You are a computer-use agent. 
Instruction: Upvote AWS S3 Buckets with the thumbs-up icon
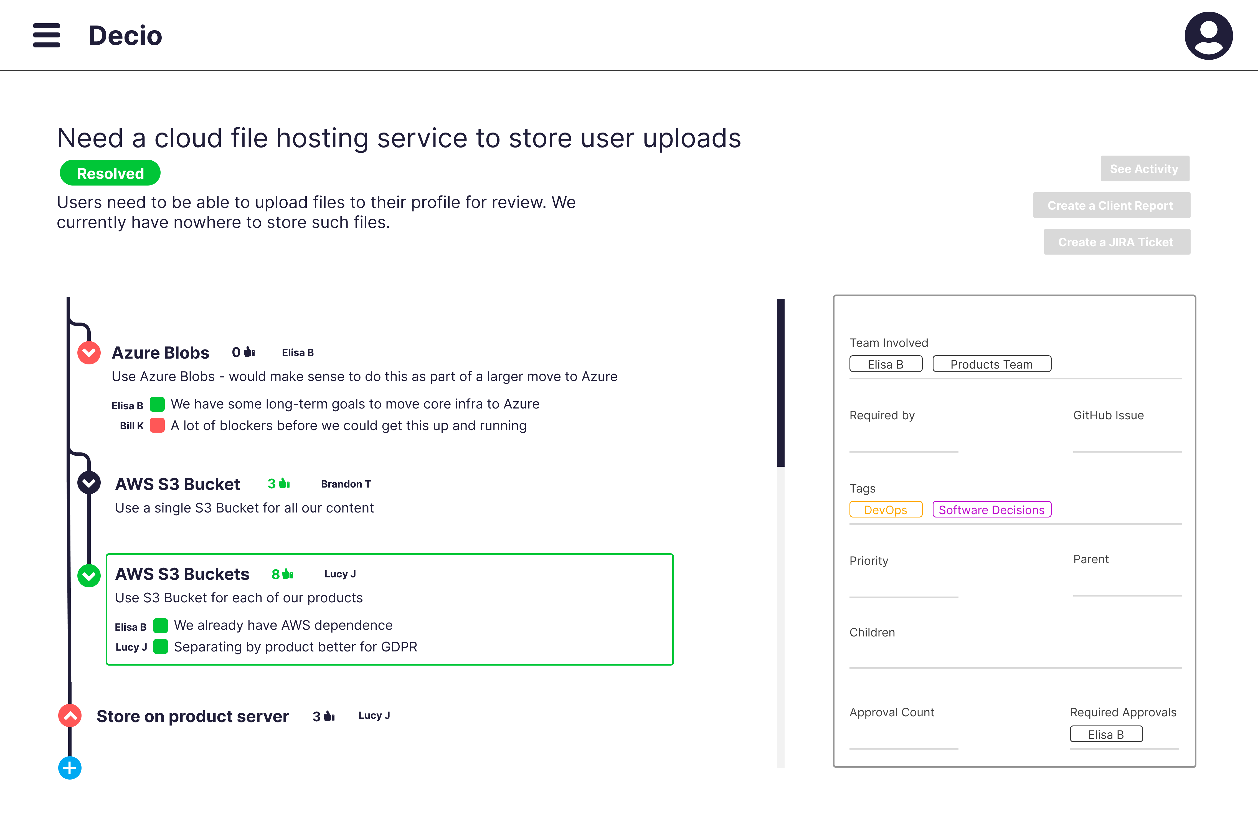coord(288,574)
